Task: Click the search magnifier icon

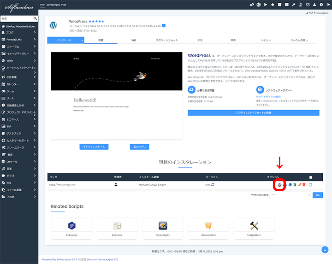Action: click(x=35, y=18)
